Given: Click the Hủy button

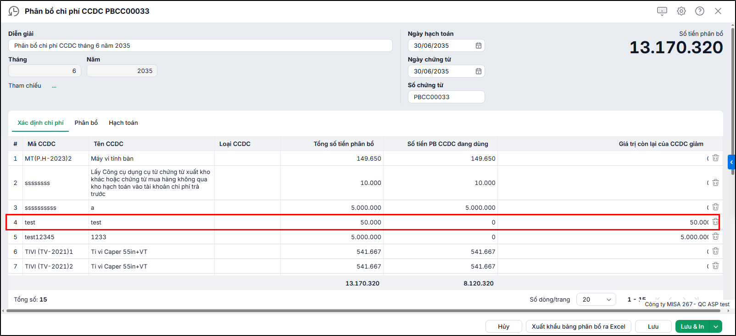Looking at the screenshot, I should 504,326.
